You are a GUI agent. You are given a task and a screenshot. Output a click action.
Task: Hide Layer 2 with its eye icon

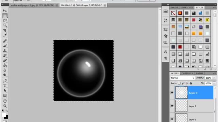click(x=172, y=106)
